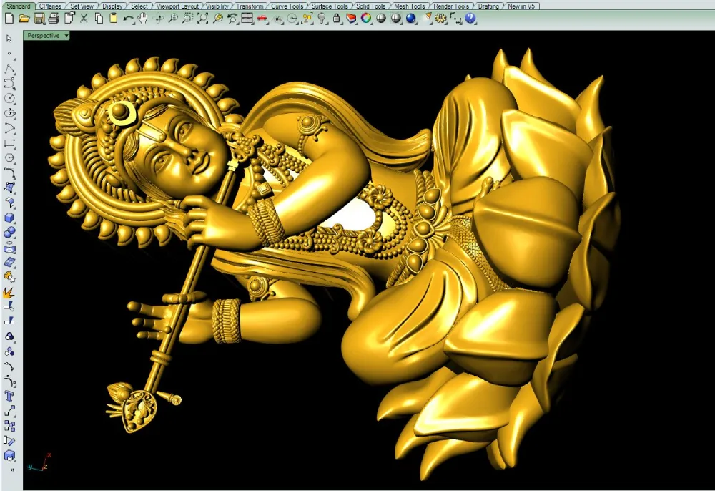Select the Move transform tool

(9, 411)
